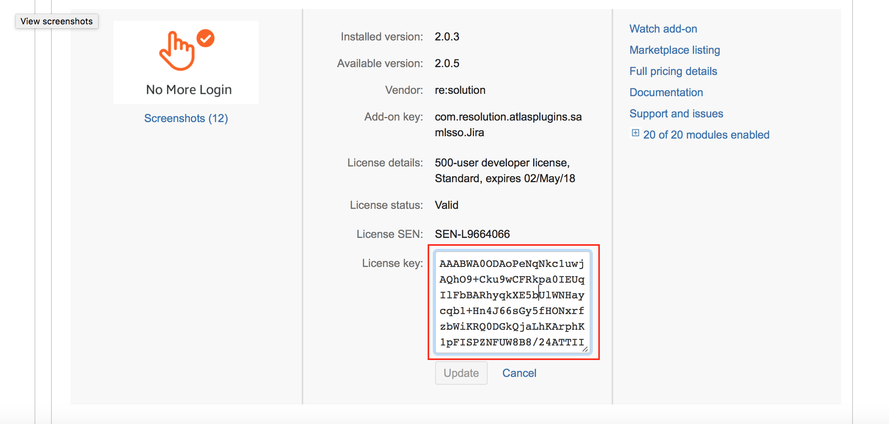
Task: Click the SEN-L9664066 license SEN value
Action: tap(472, 234)
